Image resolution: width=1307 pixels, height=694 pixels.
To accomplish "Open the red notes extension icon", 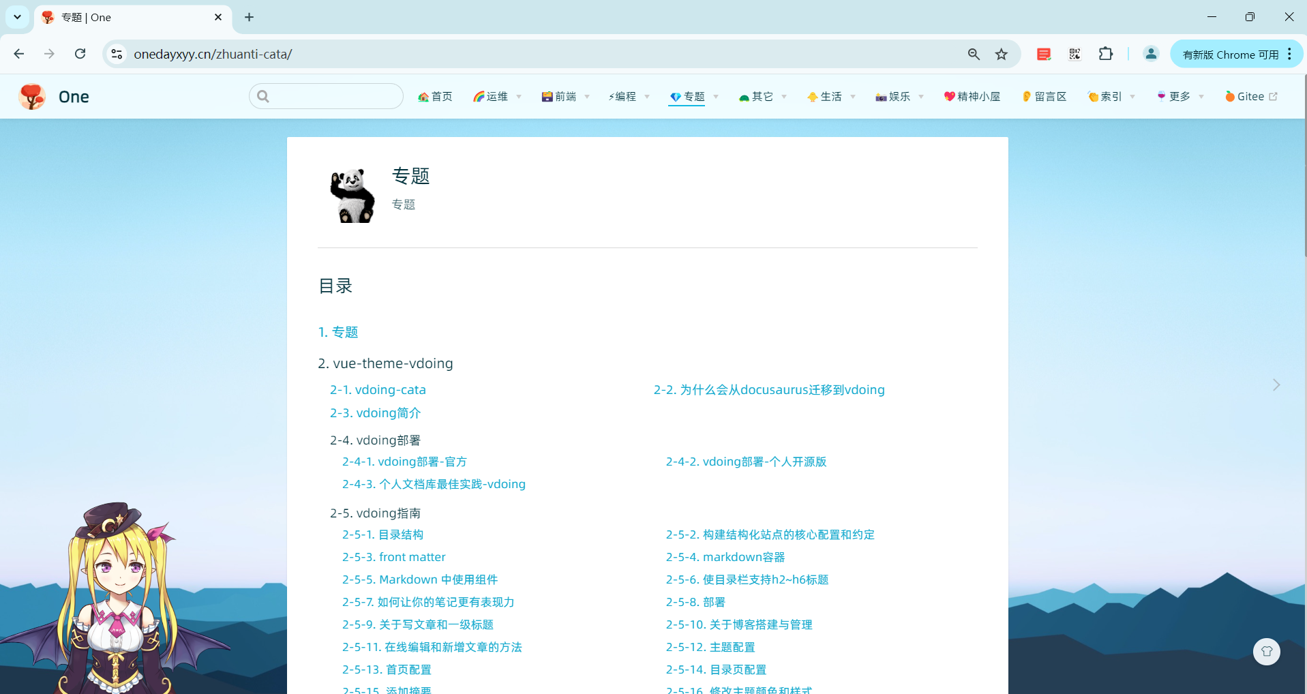I will (x=1043, y=54).
